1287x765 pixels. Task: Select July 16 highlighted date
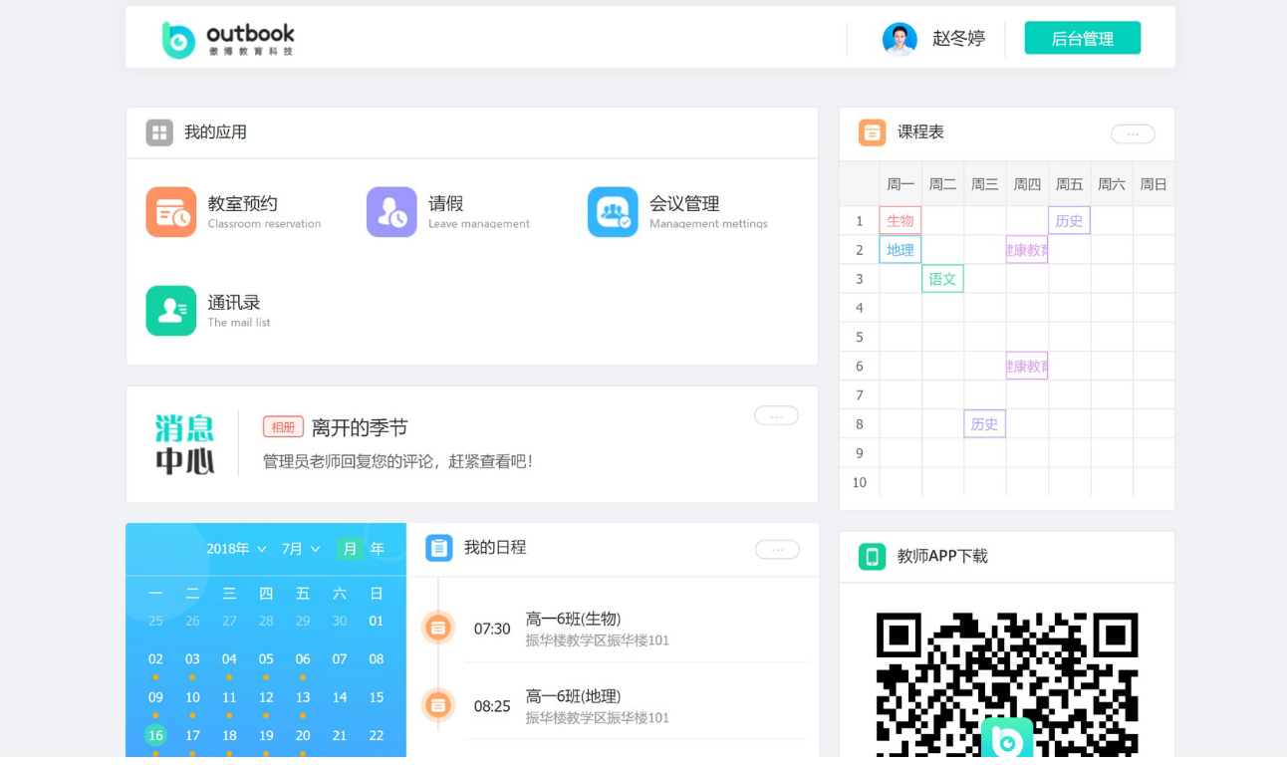coord(155,735)
